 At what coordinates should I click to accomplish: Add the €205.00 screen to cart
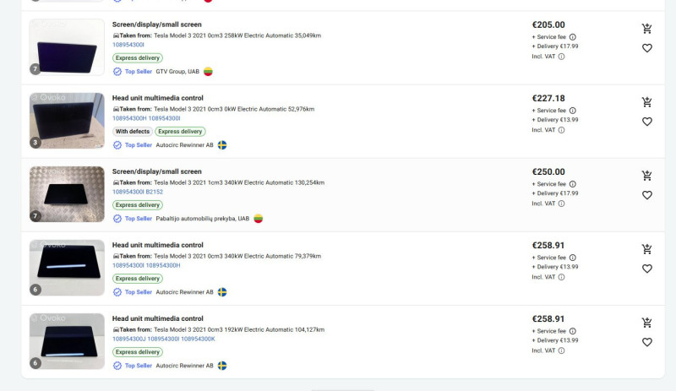(x=646, y=29)
